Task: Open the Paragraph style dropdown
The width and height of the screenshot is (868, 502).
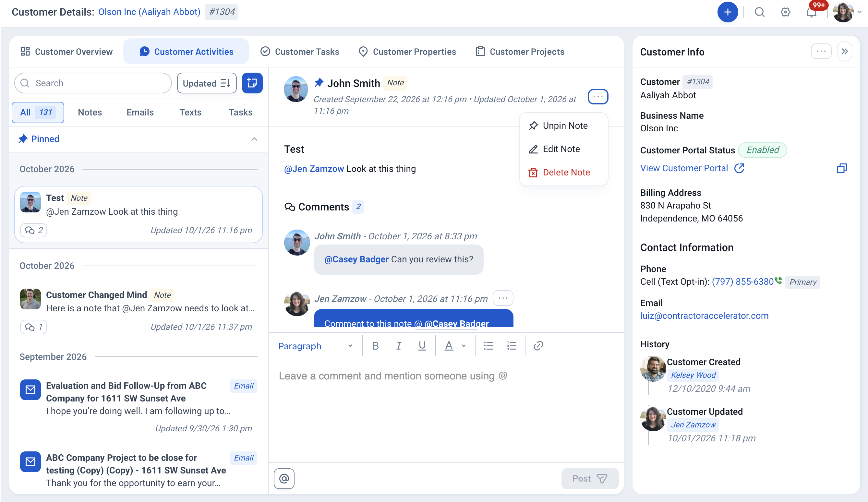Action: click(315, 346)
